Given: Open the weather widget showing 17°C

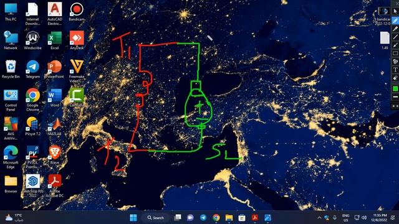Looking at the screenshot, I should (14, 218).
